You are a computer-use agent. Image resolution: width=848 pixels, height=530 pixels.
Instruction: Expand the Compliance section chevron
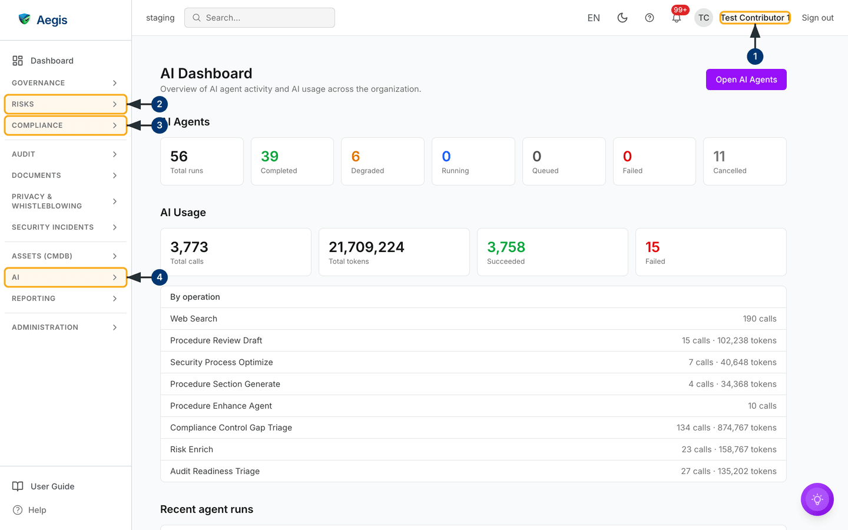point(115,125)
